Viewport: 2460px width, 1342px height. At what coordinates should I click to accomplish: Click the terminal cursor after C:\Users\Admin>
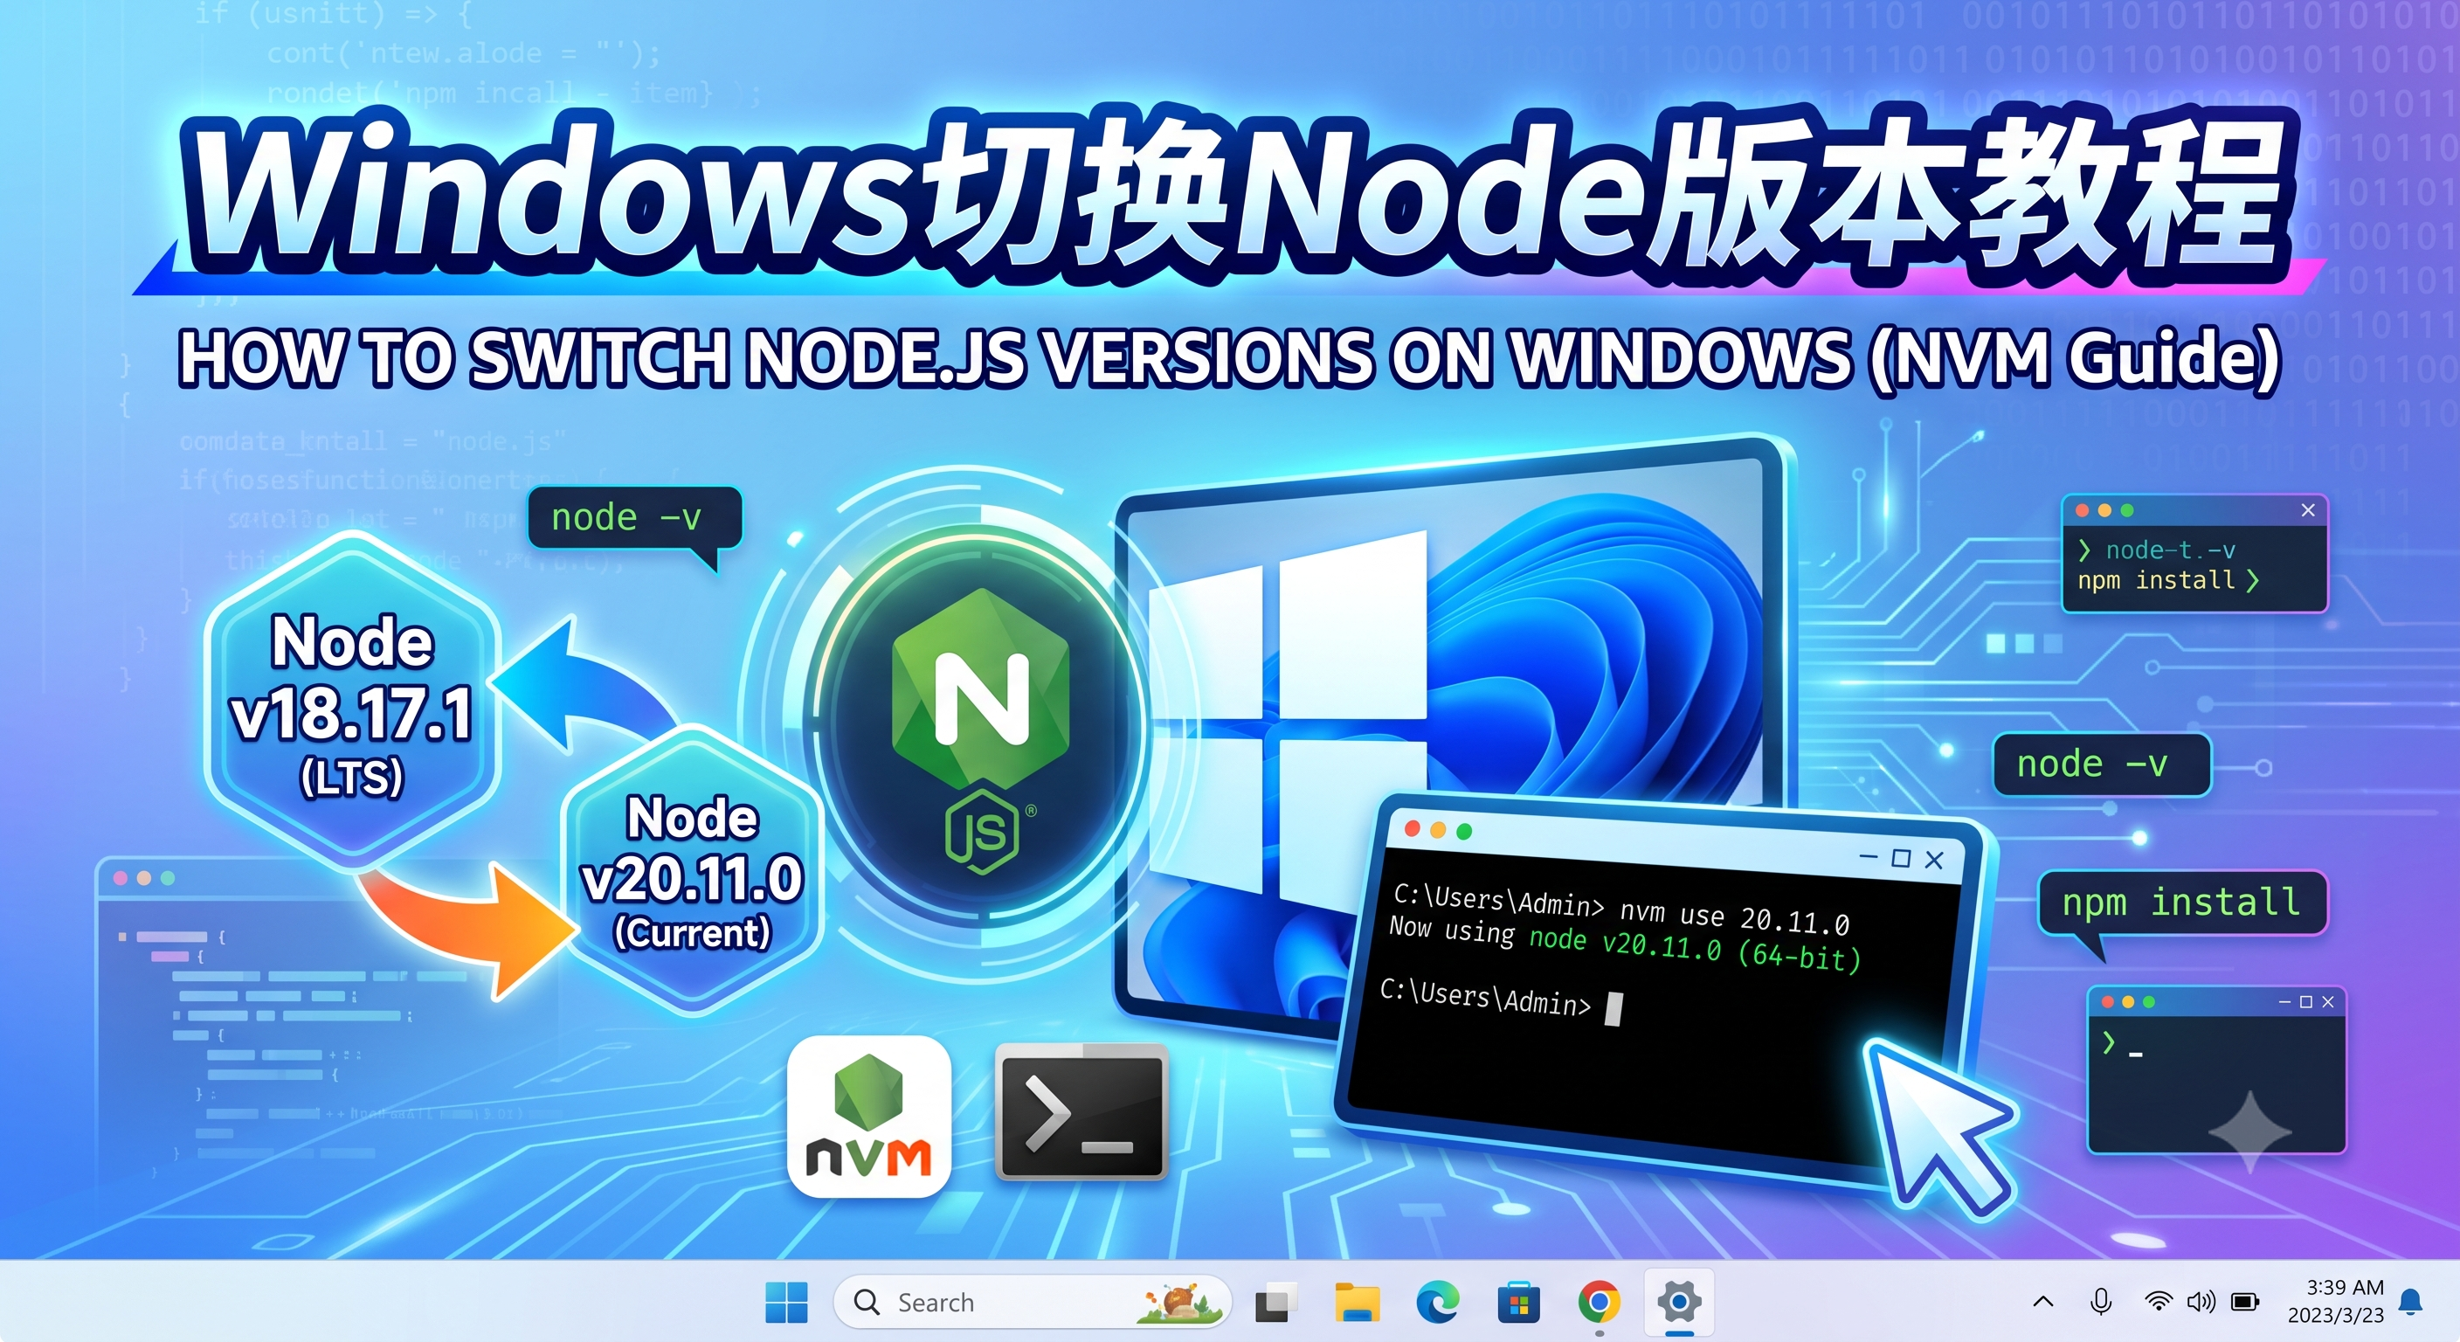[x=1614, y=1008]
